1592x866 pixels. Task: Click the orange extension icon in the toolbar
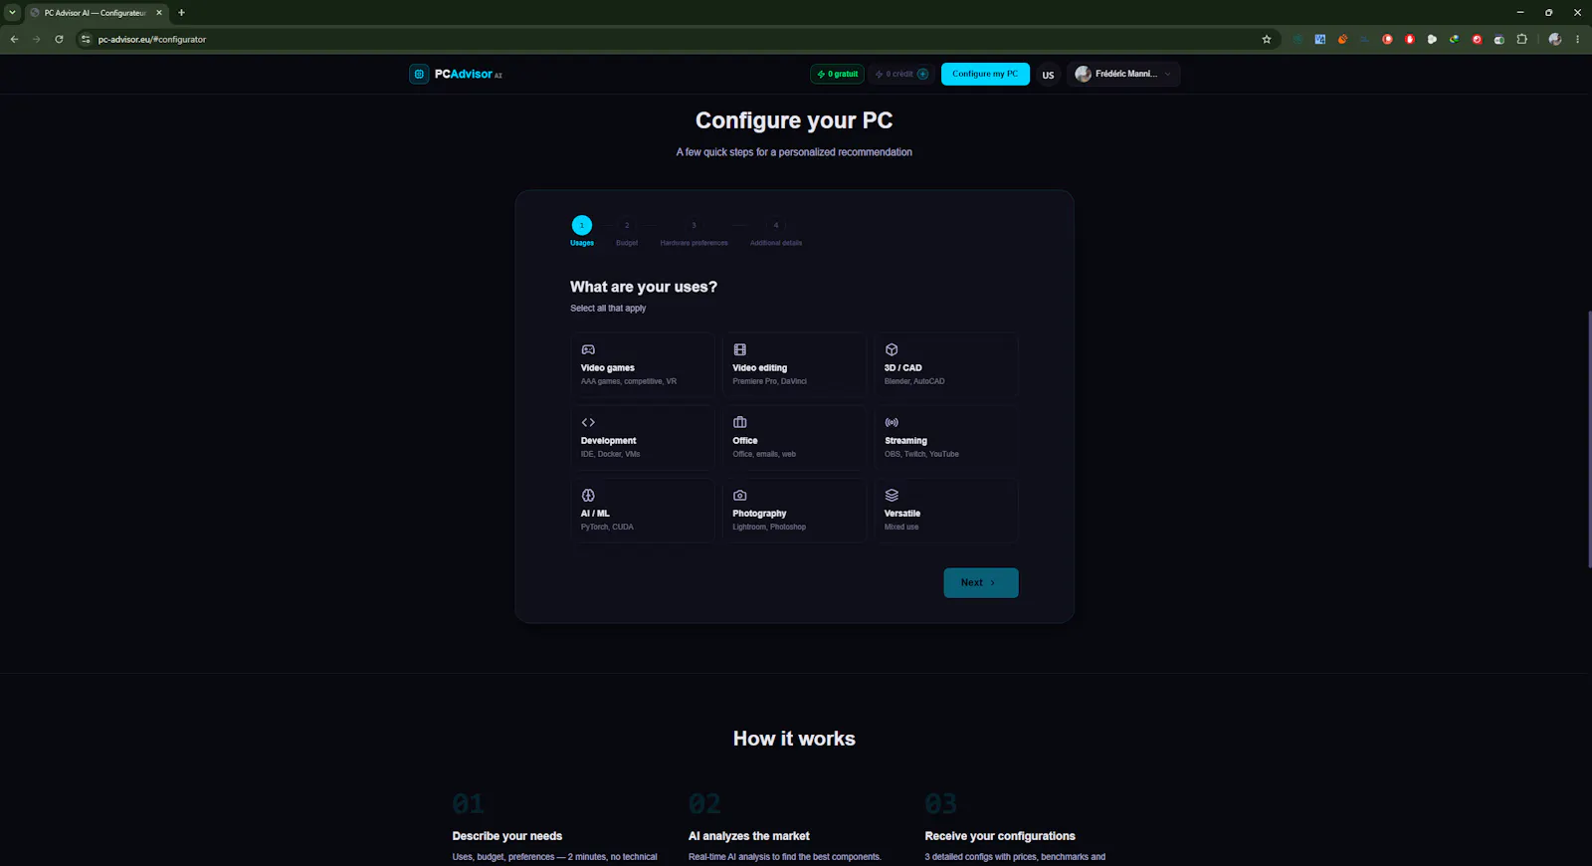point(1342,39)
